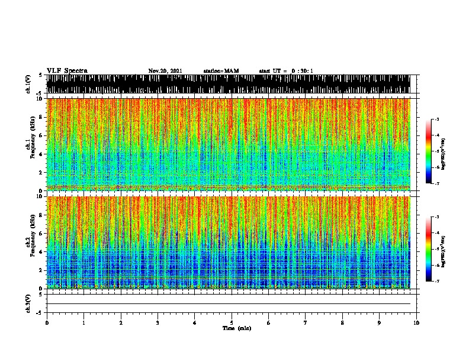Image resolution: width=469 pixels, height=362 pixels.
Task: Click time axis tick label "5"
Action: coord(232,323)
